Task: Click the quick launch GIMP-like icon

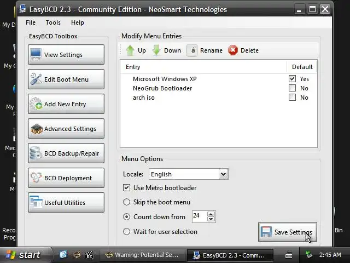Action: [x=77, y=255]
